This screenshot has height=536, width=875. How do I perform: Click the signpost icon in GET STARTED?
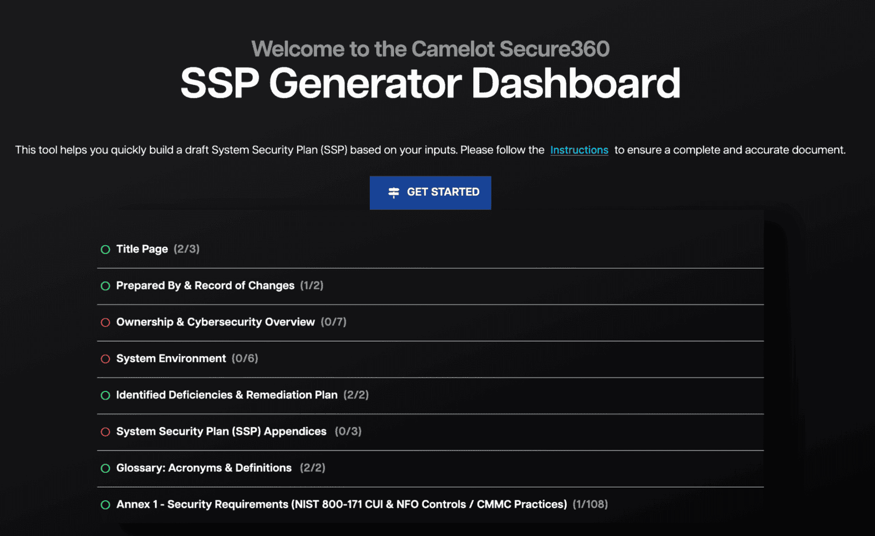(393, 192)
